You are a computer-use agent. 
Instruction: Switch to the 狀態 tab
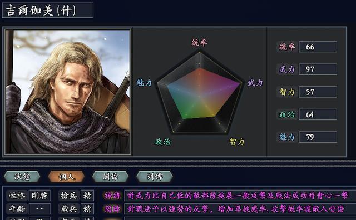point(22,177)
